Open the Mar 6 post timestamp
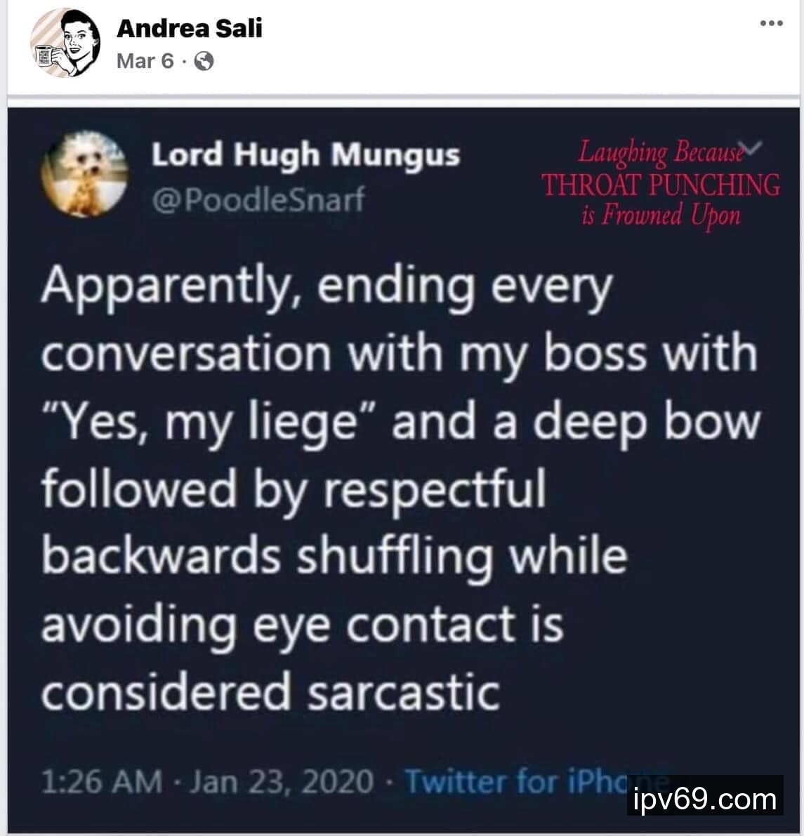 (145, 61)
